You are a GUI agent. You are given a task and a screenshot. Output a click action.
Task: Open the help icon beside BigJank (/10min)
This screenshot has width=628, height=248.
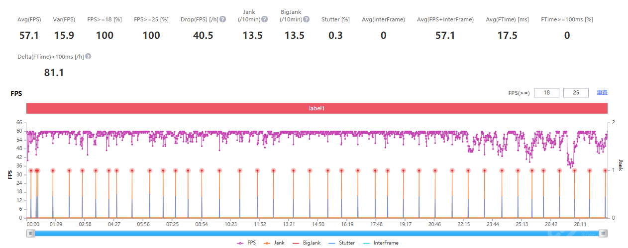307,19
